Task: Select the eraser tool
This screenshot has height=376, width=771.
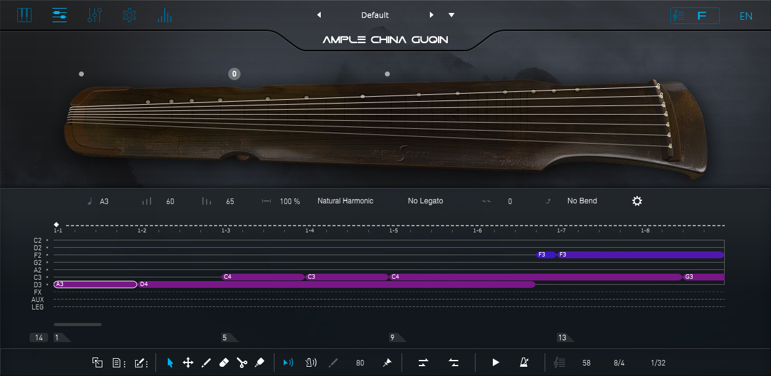Action: click(x=224, y=363)
